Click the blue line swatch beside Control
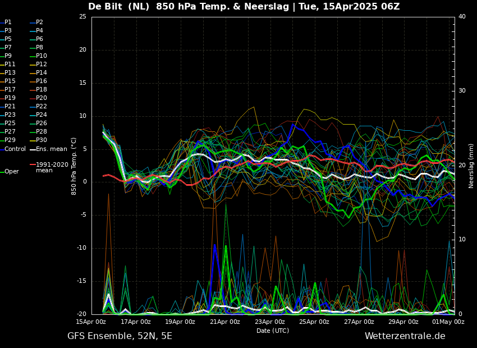 click(2, 150)
